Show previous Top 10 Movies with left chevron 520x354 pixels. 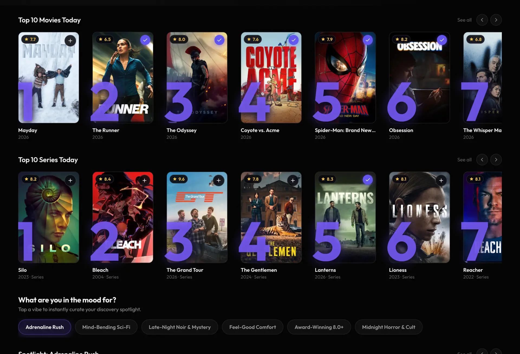click(x=482, y=20)
